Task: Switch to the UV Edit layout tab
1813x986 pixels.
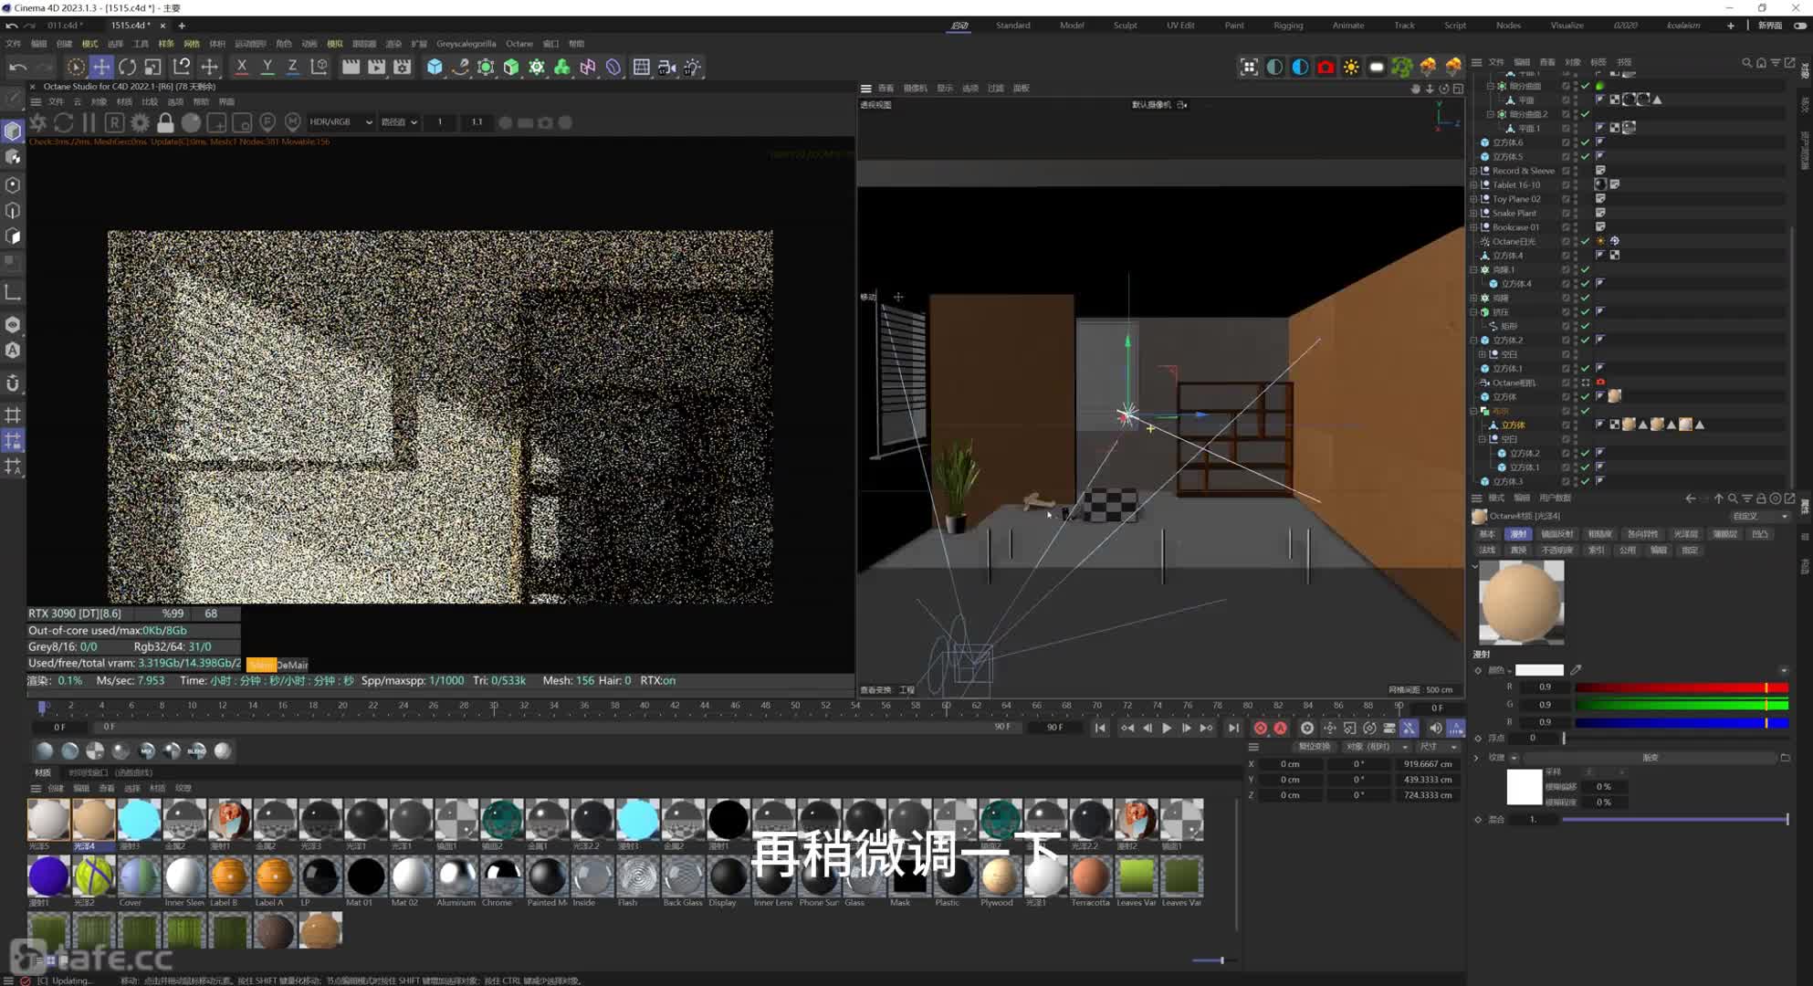Action: tap(1180, 26)
